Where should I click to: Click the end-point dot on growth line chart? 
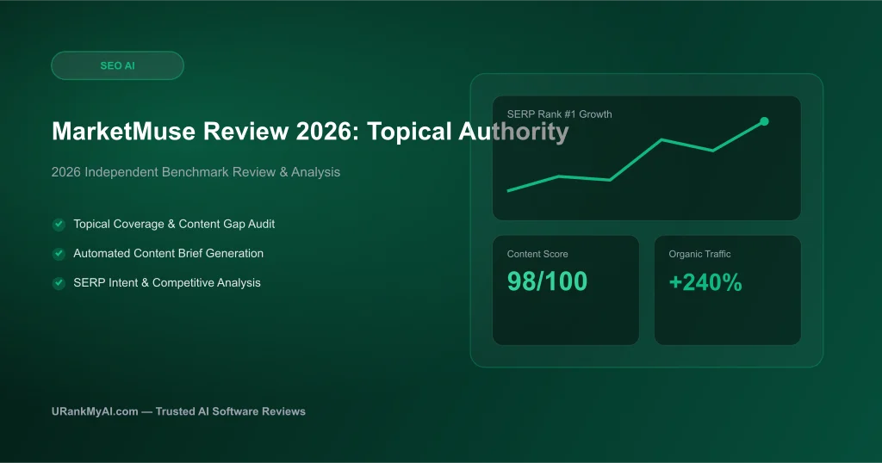764,121
